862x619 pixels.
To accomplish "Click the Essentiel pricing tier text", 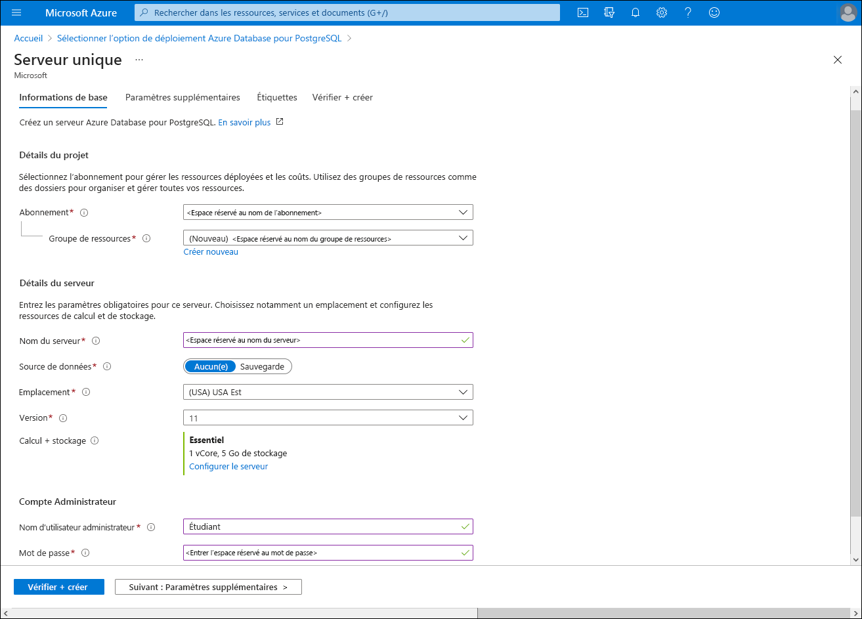I will tap(207, 440).
